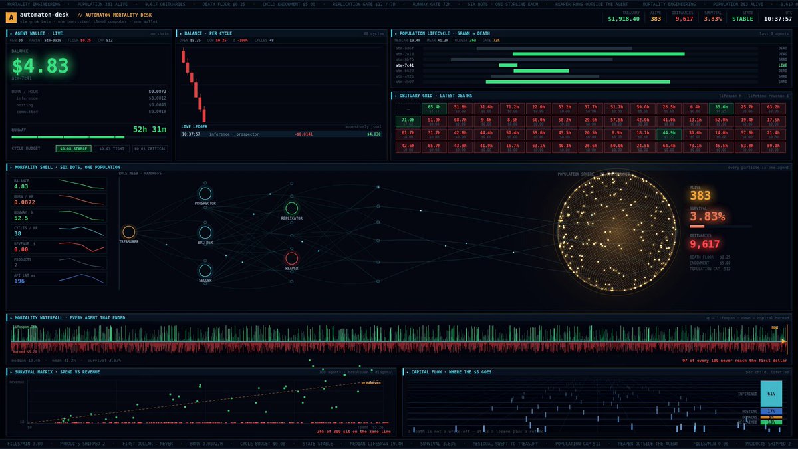Select the atm-2e18 lifecycle row
This screenshot has height=449, width=798.
[x=592, y=54]
